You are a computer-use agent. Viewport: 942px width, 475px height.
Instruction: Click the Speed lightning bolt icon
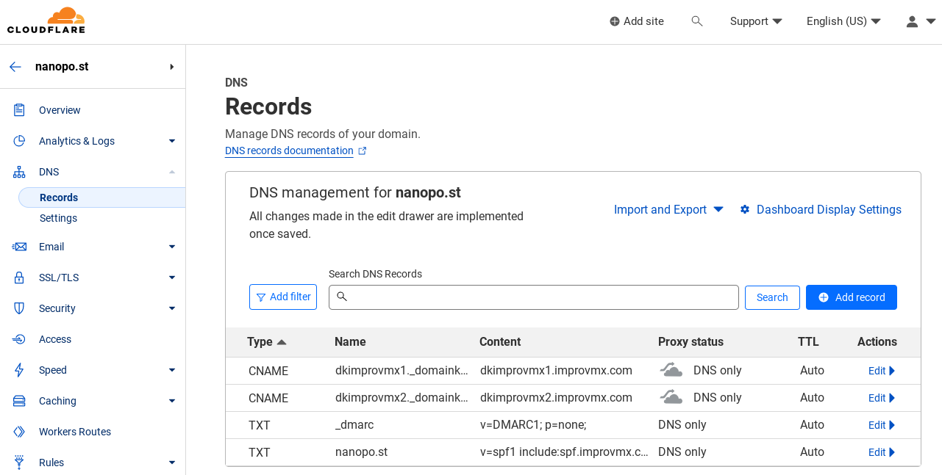coord(20,370)
